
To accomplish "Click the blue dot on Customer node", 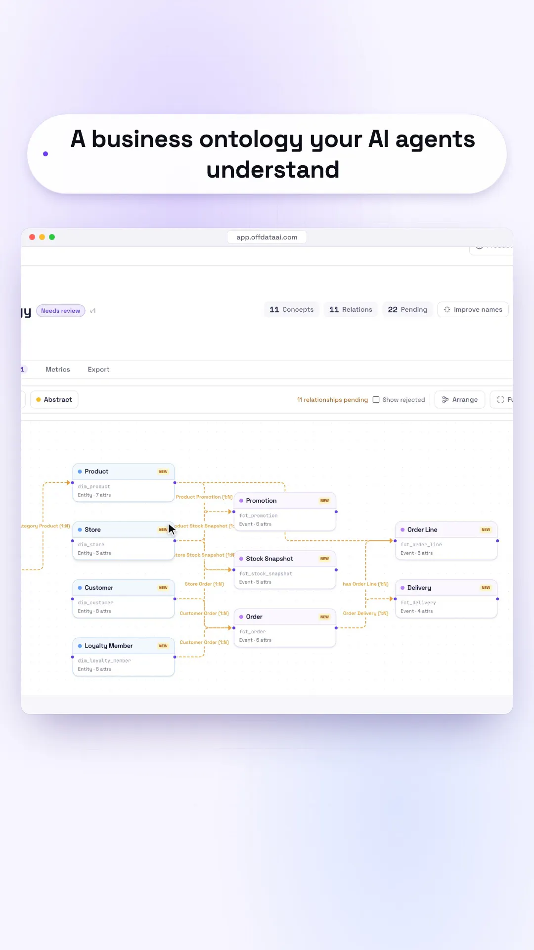I will (x=80, y=588).
